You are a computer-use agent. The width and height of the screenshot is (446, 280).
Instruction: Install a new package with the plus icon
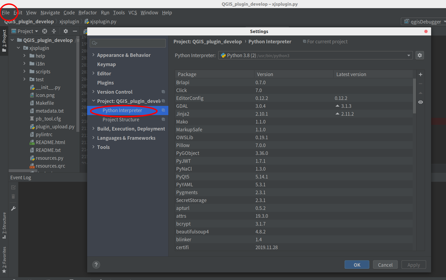click(x=420, y=74)
